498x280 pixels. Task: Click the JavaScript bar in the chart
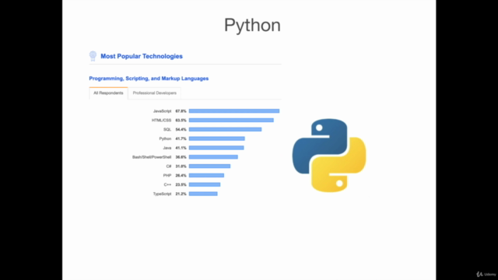234,110
